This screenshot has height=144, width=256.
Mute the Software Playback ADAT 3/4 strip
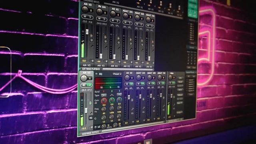coord(138,84)
